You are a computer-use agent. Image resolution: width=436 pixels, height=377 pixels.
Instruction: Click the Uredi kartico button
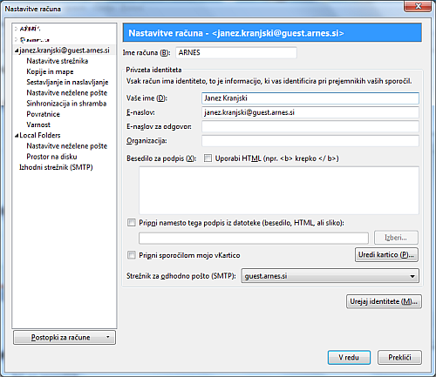[x=386, y=255]
